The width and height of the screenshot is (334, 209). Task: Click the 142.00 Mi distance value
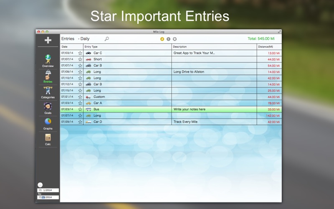click(273, 116)
